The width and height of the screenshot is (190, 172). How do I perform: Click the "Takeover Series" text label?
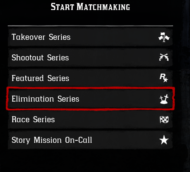41,37
